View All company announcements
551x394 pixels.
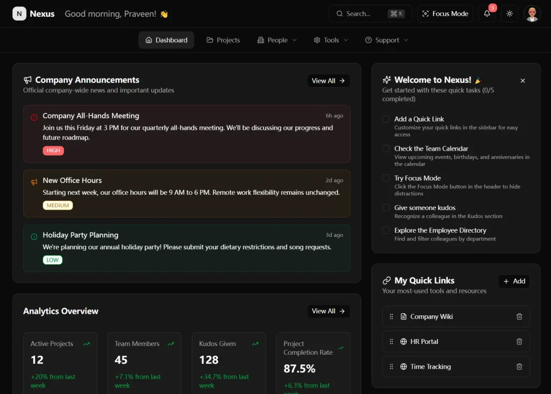328,80
